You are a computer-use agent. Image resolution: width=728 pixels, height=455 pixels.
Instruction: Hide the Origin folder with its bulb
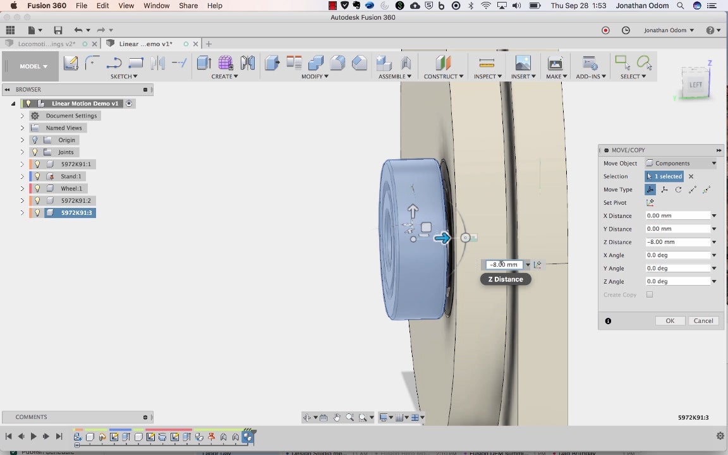tap(35, 140)
